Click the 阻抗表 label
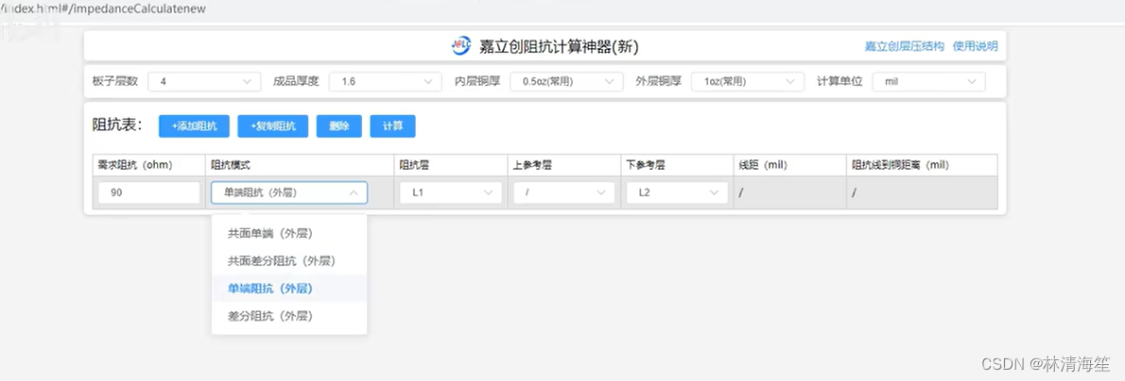The height and width of the screenshot is (381, 1125). 117,125
